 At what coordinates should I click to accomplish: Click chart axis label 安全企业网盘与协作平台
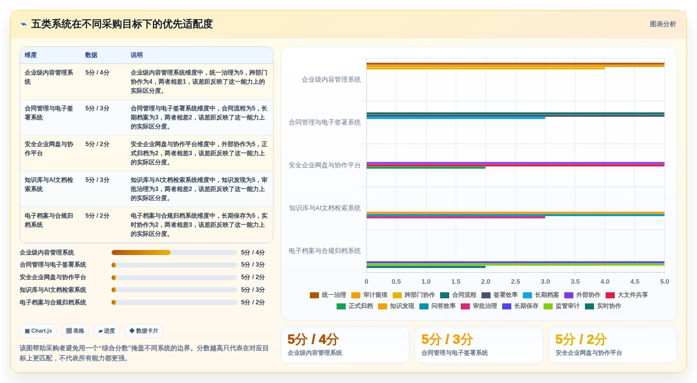pyautogui.click(x=325, y=165)
